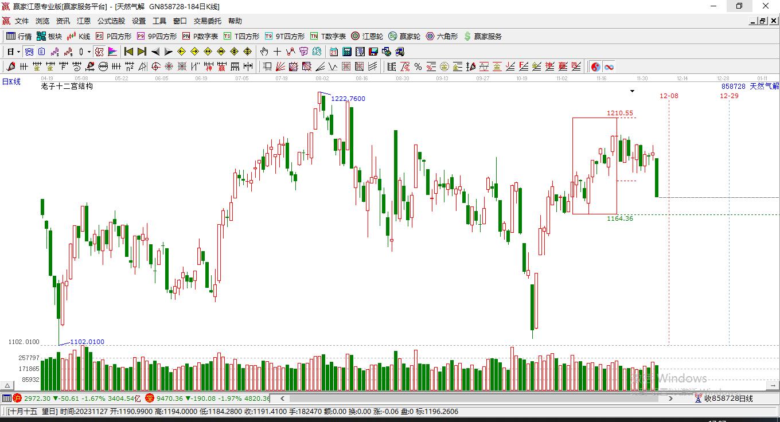
Task: Open the 交易委托 menu
Action: 207,21
